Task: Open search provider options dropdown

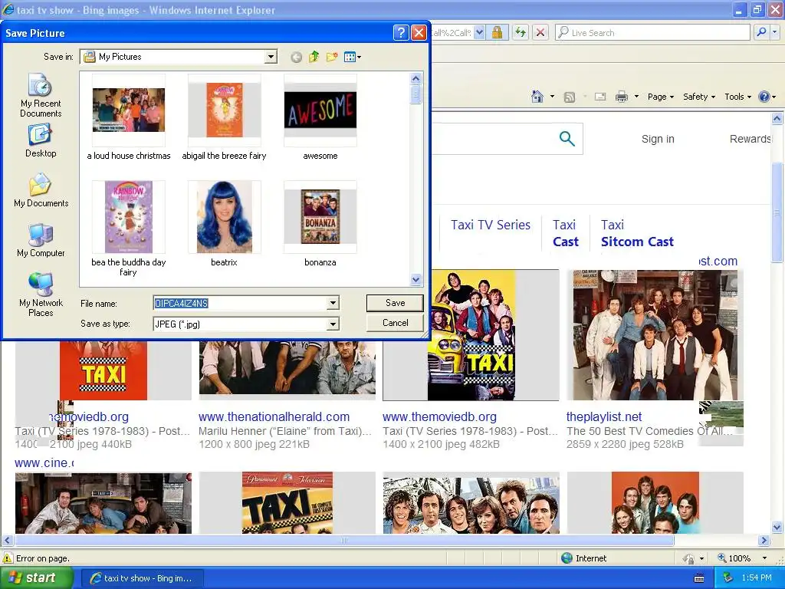Action: (x=774, y=32)
